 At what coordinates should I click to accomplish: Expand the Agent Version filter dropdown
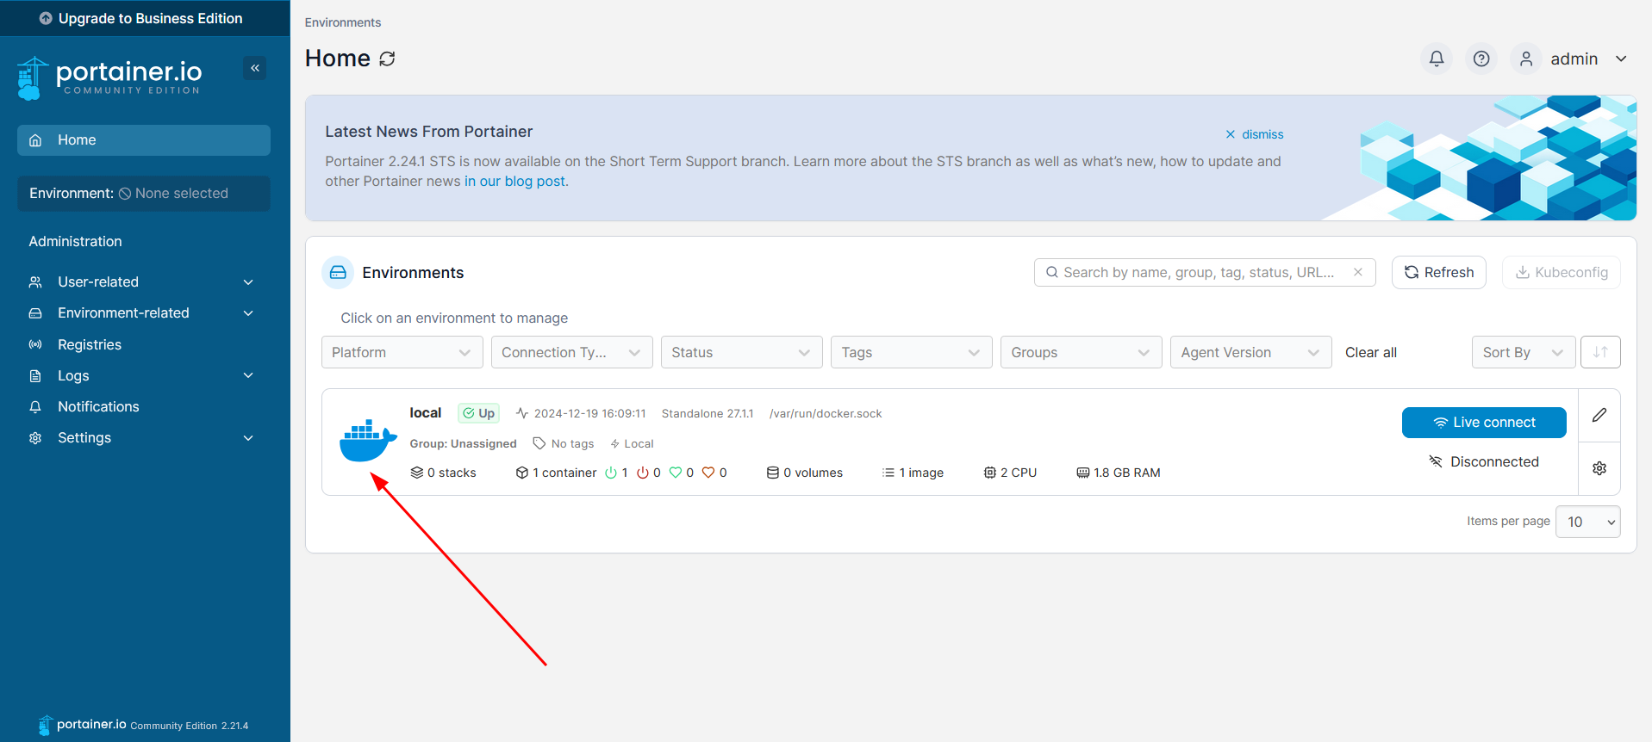[x=1250, y=352]
